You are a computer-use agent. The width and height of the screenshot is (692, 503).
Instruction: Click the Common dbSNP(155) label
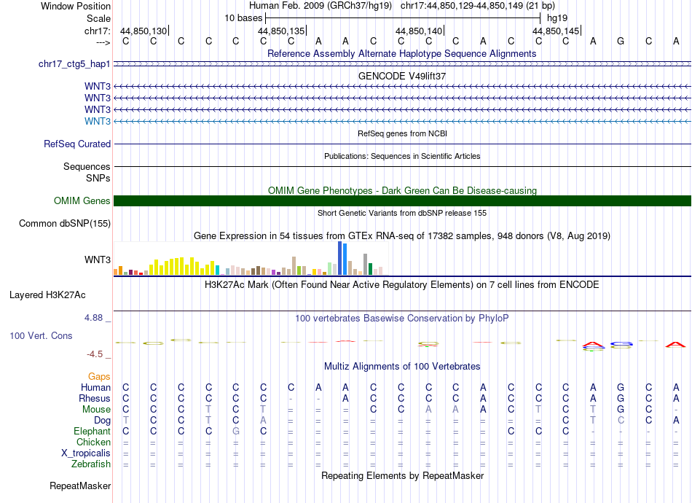click(65, 224)
